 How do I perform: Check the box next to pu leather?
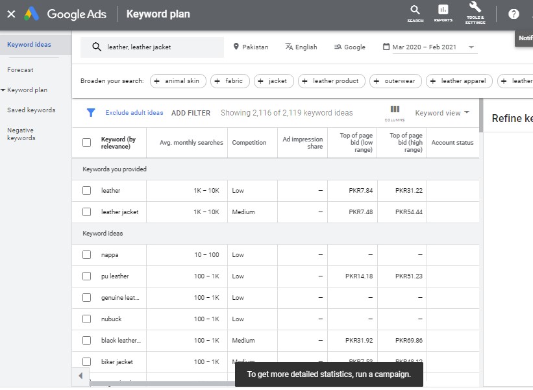tap(87, 276)
